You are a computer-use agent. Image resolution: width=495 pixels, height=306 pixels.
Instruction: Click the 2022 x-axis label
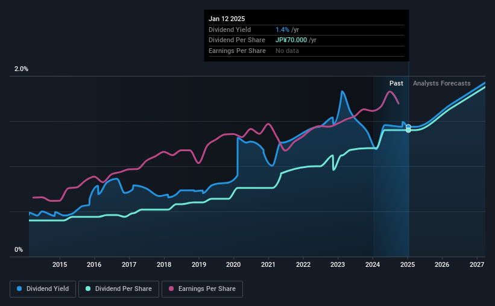tap(303, 264)
